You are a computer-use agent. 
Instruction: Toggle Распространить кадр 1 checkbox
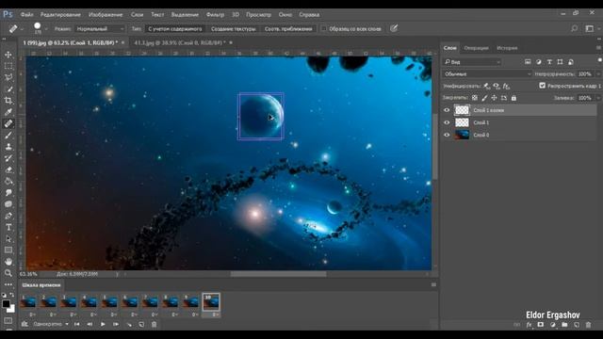pyautogui.click(x=542, y=86)
